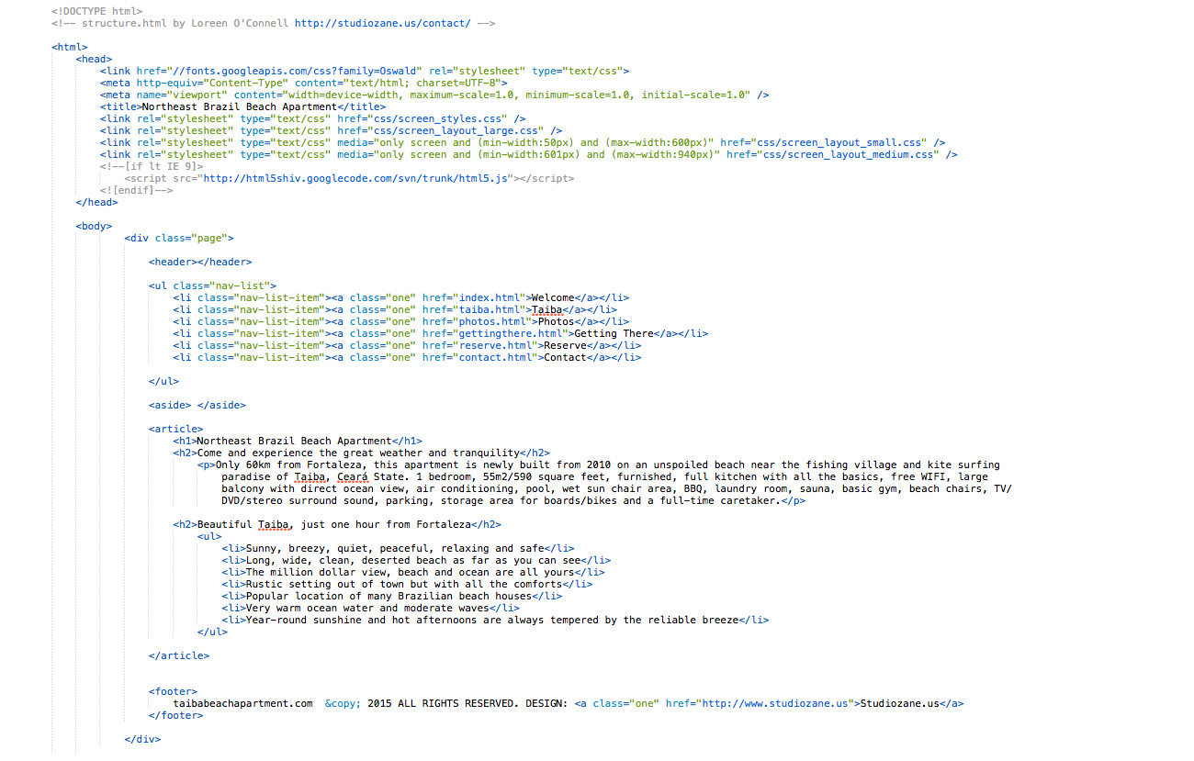Click the html5shiv.googlecode.com script URL

point(355,178)
